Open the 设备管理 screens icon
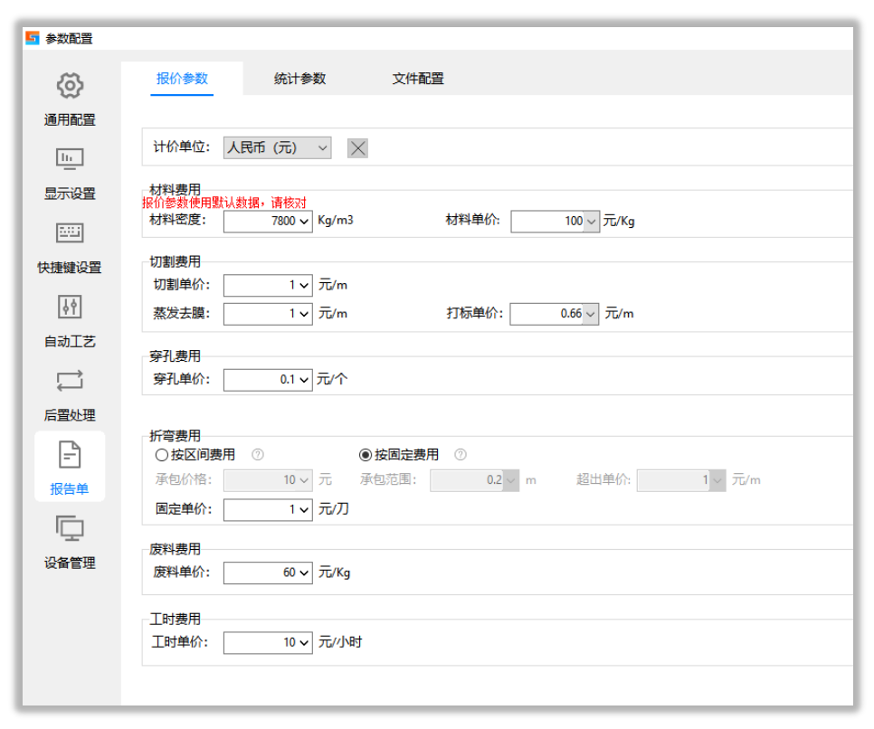The image size is (874, 729). coord(70,528)
